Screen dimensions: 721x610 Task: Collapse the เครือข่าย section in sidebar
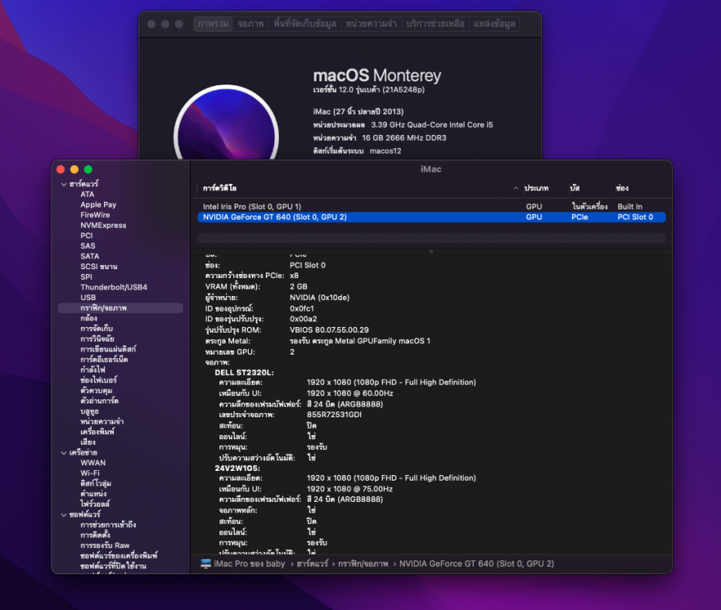pyautogui.click(x=64, y=453)
